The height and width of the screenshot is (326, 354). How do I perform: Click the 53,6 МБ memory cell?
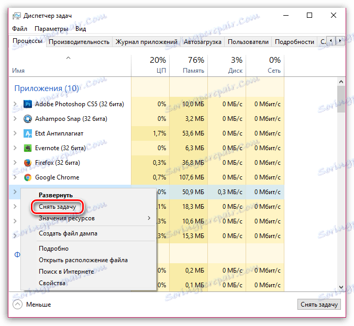tap(189, 133)
